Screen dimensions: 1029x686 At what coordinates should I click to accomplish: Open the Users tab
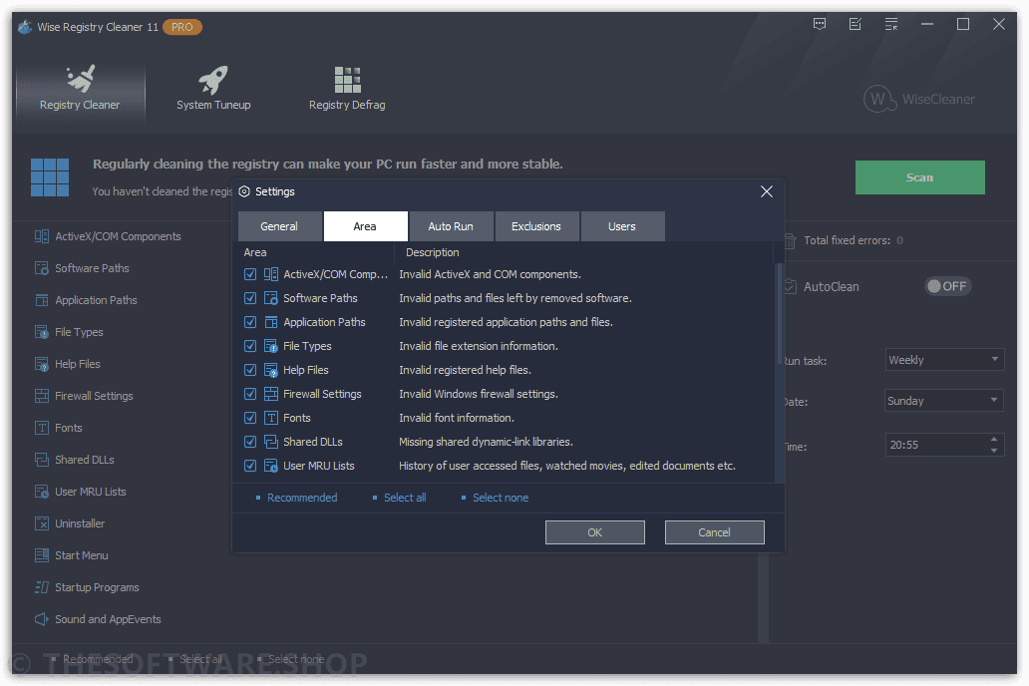[622, 226]
